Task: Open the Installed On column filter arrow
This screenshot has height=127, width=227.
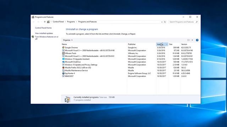Action: click(x=167, y=44)
